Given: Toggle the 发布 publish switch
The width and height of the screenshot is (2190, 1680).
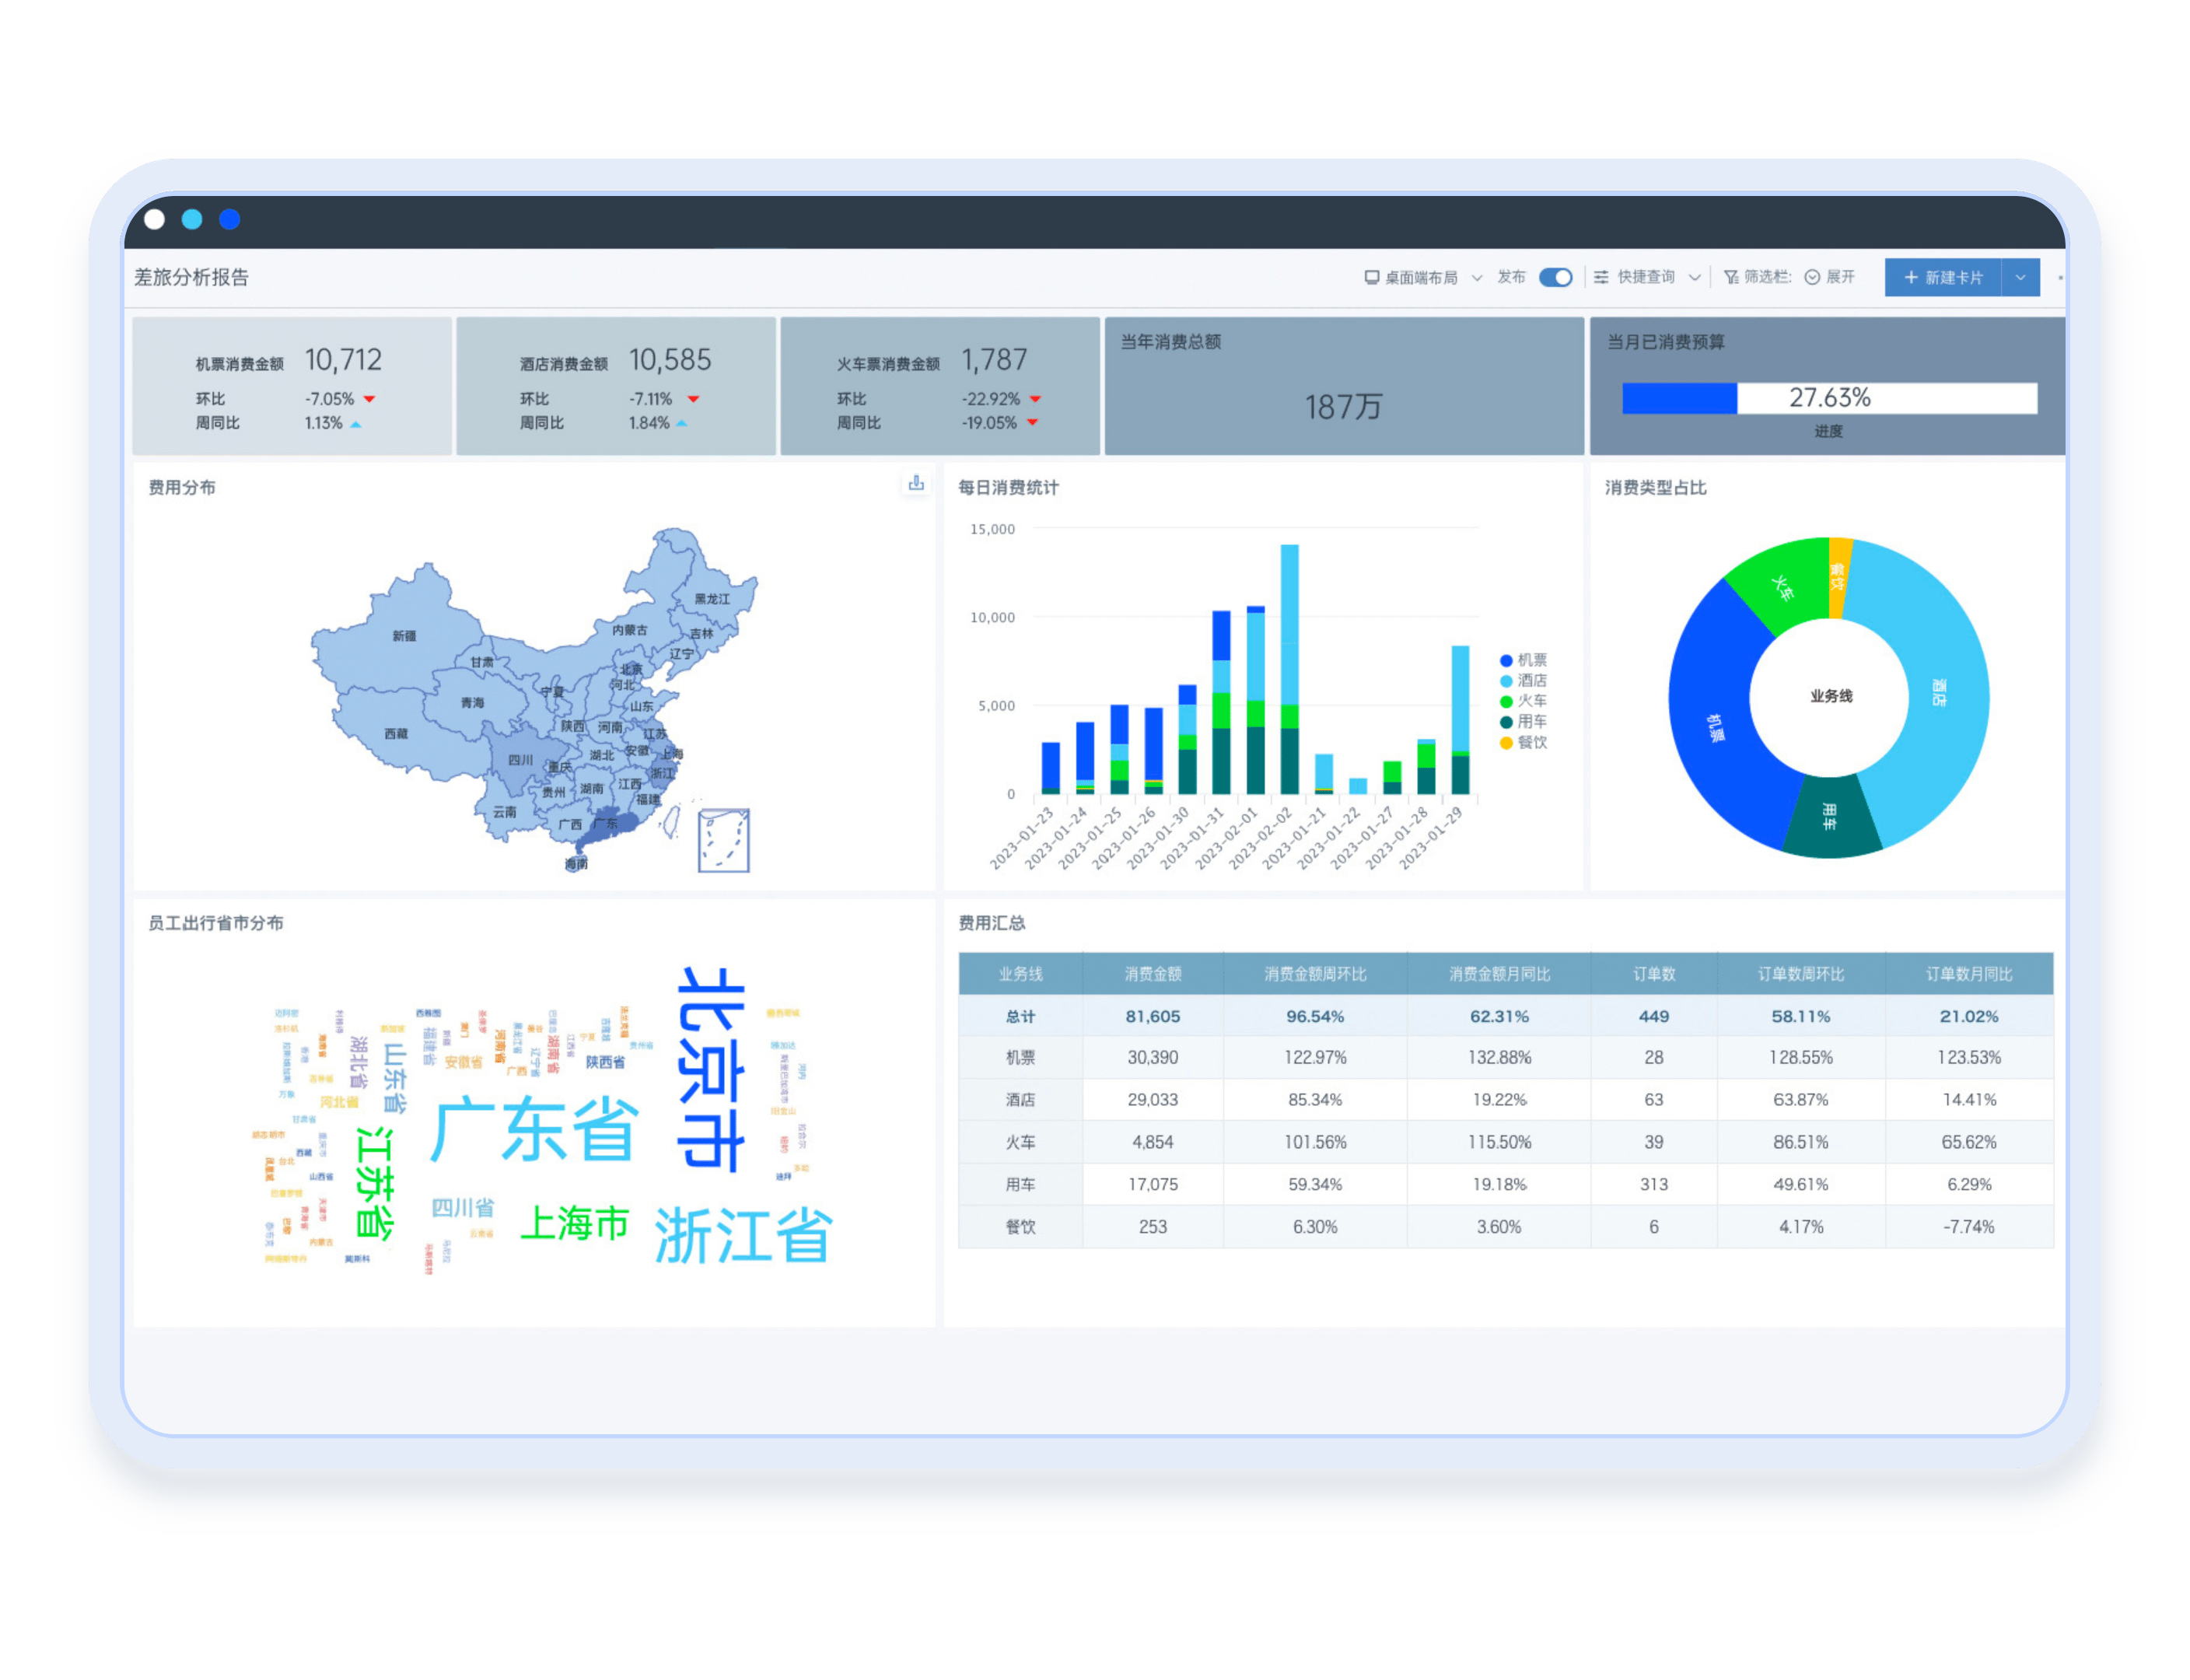Looking at the screenshot, I should [1555, 277].
